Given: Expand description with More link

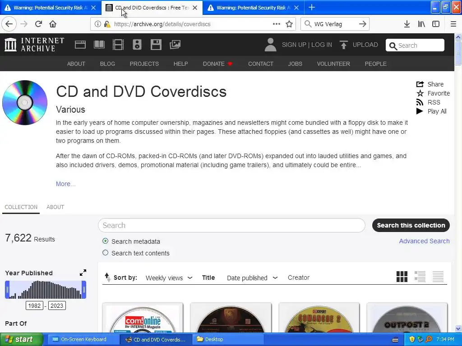Looking at the screenshot, I should point(66,184).
